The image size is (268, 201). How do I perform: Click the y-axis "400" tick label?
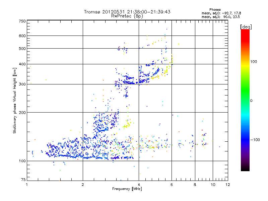[x=22, y=64]
